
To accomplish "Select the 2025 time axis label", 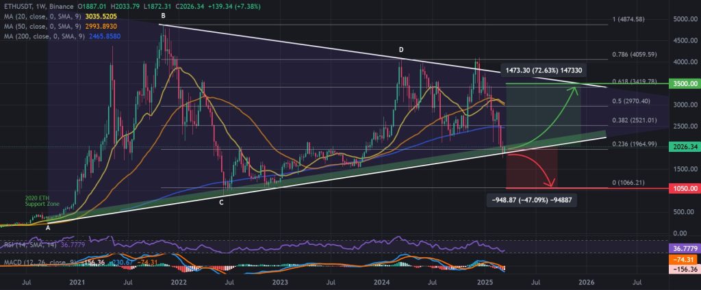I will click(484, 282).
